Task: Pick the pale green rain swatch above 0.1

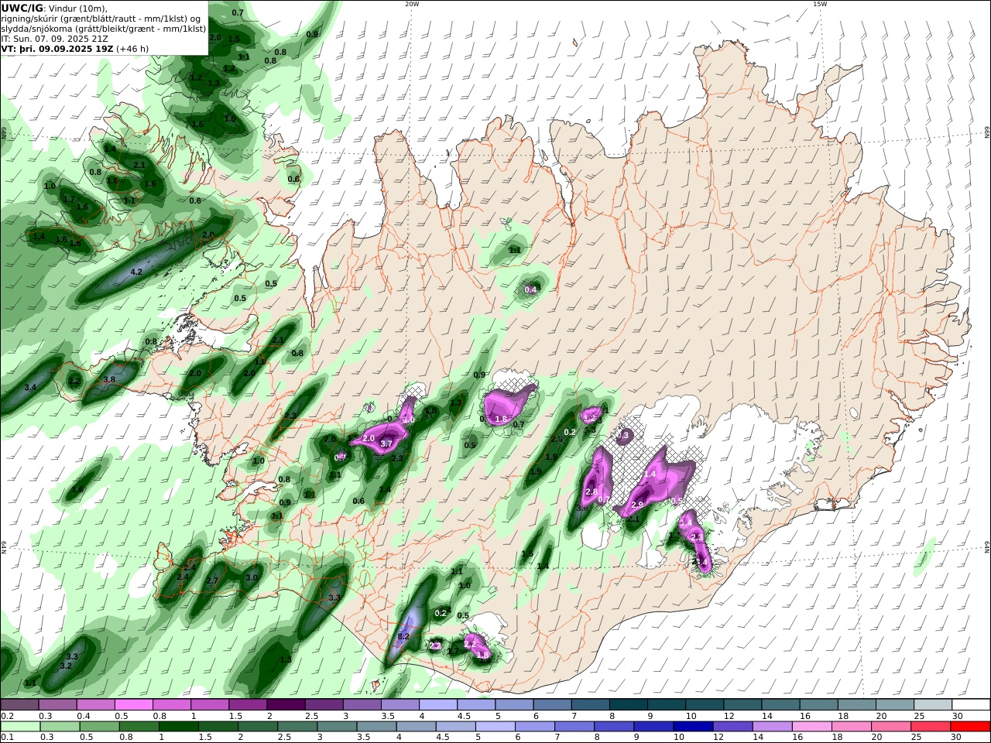Action: 19,727
